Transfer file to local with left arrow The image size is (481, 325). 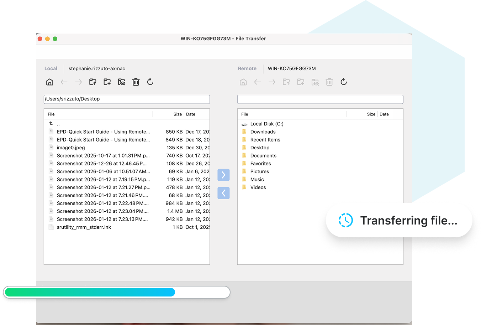(x=223, y=193)
